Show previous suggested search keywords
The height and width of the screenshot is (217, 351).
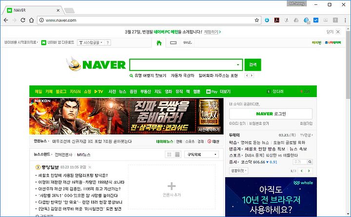click(x=247, y=75)
